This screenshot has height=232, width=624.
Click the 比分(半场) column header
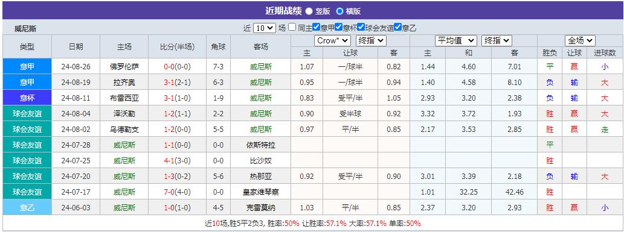[x=177, y=46]
